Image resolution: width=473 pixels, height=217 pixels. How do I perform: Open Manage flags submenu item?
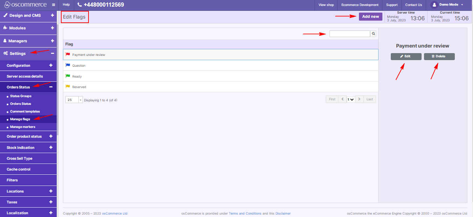[20, 119]
